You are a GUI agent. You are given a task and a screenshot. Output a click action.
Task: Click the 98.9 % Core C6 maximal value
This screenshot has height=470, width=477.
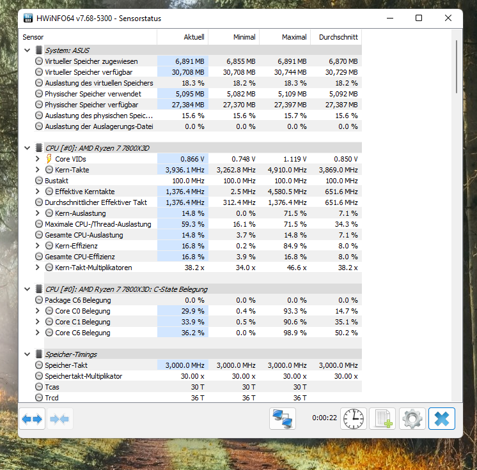pos(295,333)
